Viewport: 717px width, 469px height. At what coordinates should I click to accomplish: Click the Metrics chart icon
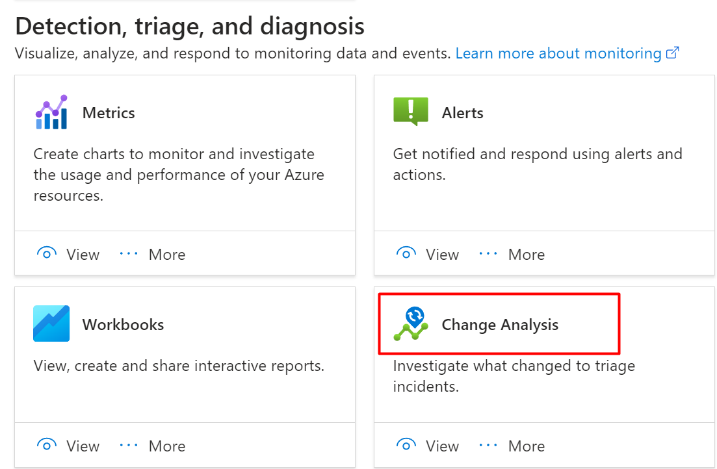51,112
